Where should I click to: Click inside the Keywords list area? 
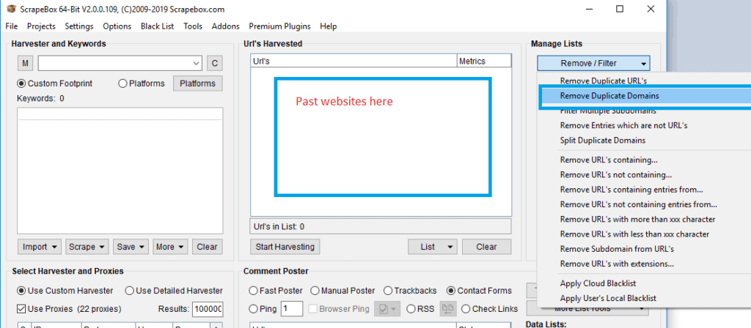(x=120, y=170)
